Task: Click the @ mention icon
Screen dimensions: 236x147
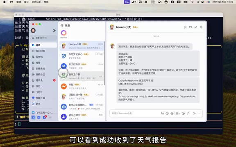Action: (x=172, y=114)
